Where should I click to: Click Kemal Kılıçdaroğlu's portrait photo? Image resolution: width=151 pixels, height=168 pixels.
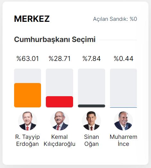coord(60,121)
